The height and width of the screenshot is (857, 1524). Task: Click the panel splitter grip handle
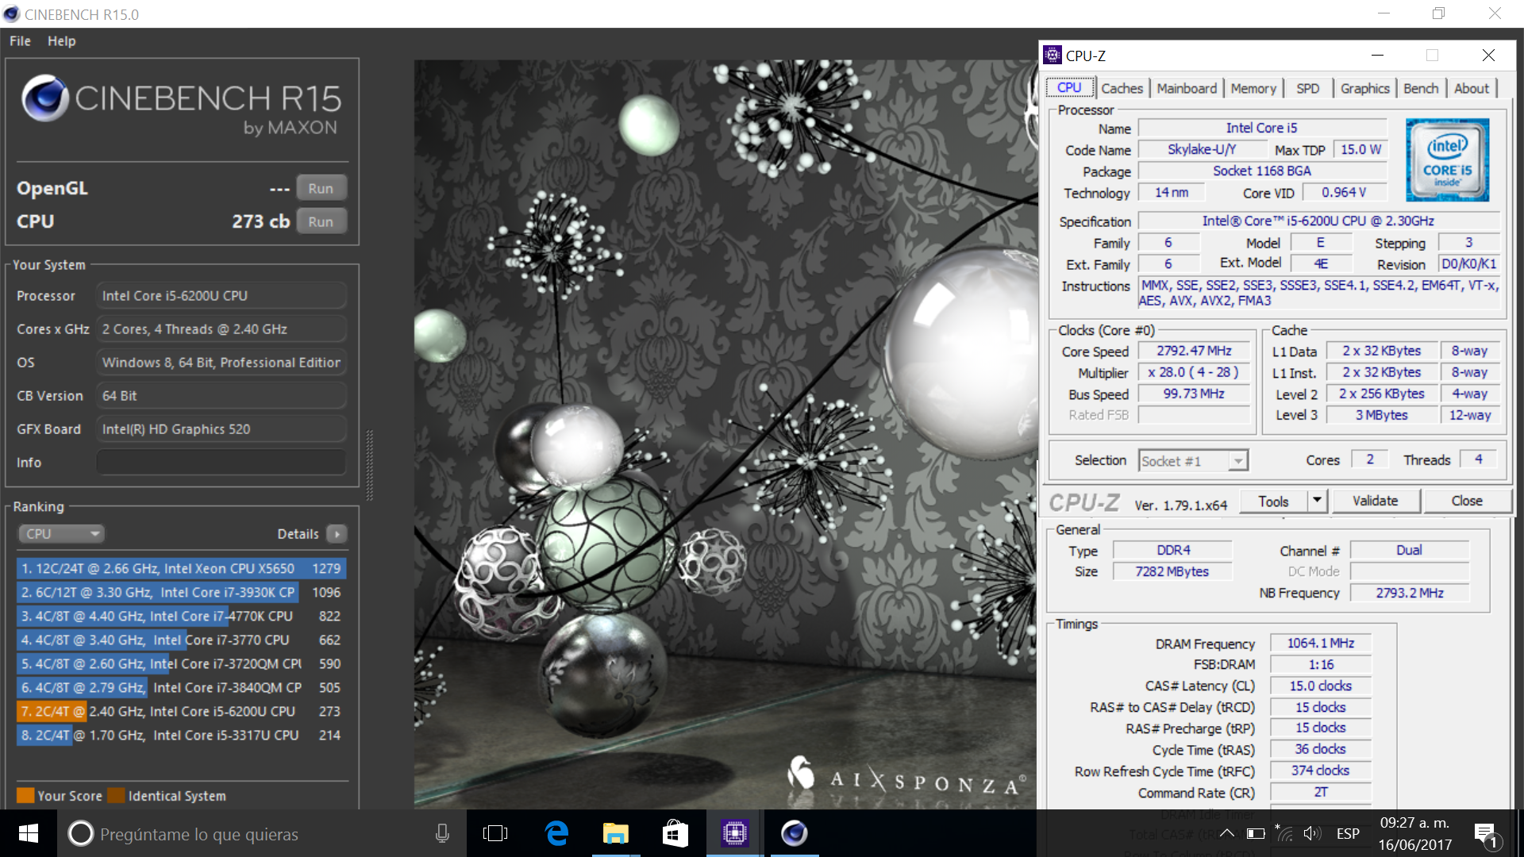click(369, 465)
